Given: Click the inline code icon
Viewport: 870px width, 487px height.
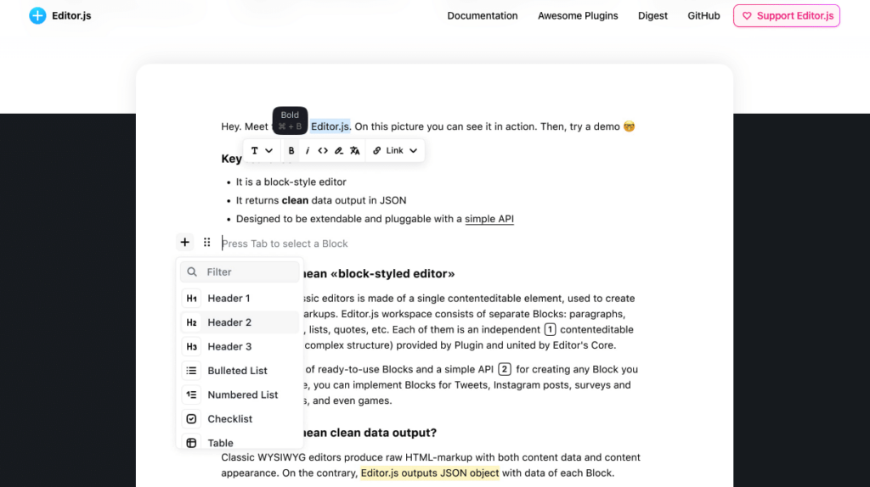Looking at the screenshot, I should (323, 151).
